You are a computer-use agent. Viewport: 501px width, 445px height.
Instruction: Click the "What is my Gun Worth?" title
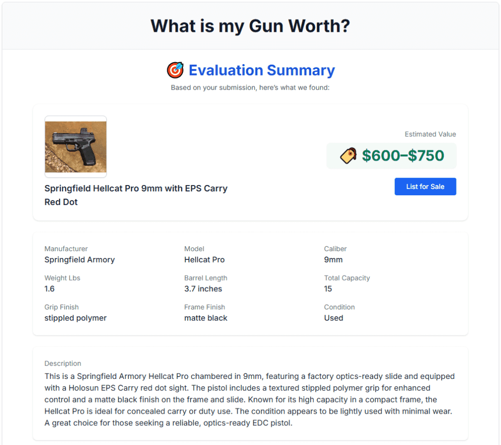[x=250, y=26]
